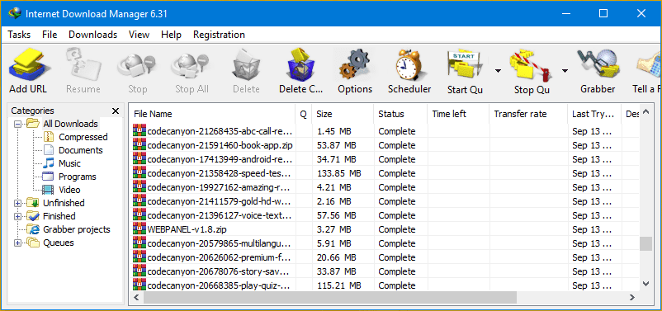
Task: Open the Registration menu
Action: pos(219,35)
